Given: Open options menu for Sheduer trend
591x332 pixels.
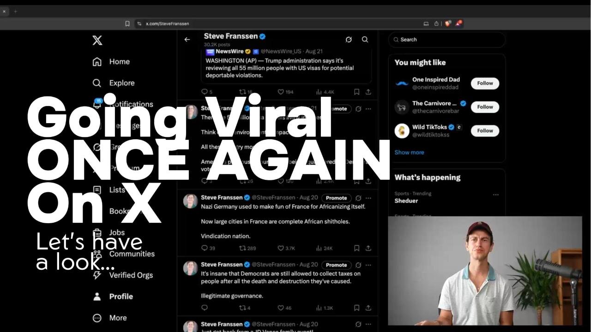Looking at the screenshot, I should [495, 195].
